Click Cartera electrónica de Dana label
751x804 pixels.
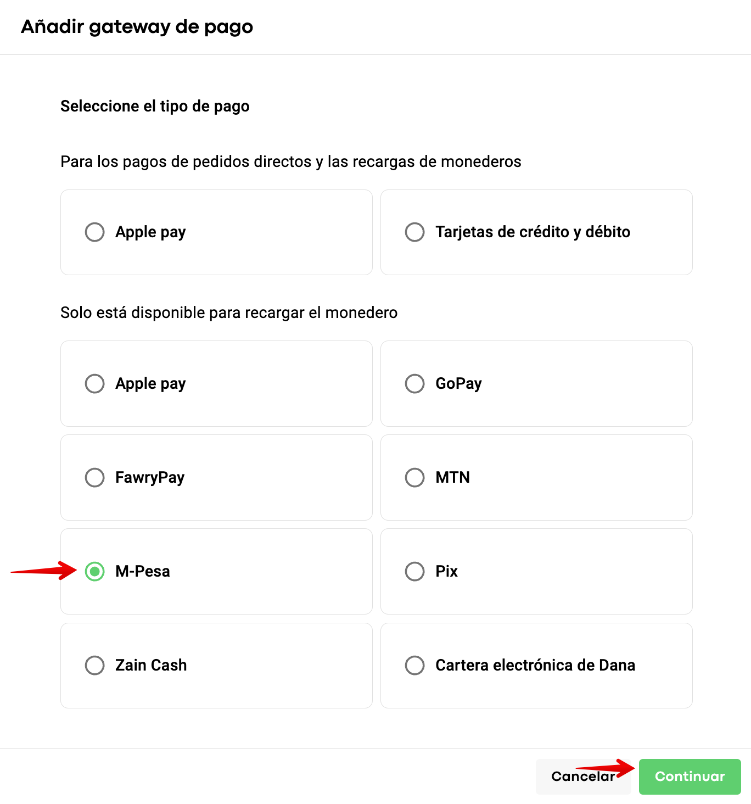point(535,665)
